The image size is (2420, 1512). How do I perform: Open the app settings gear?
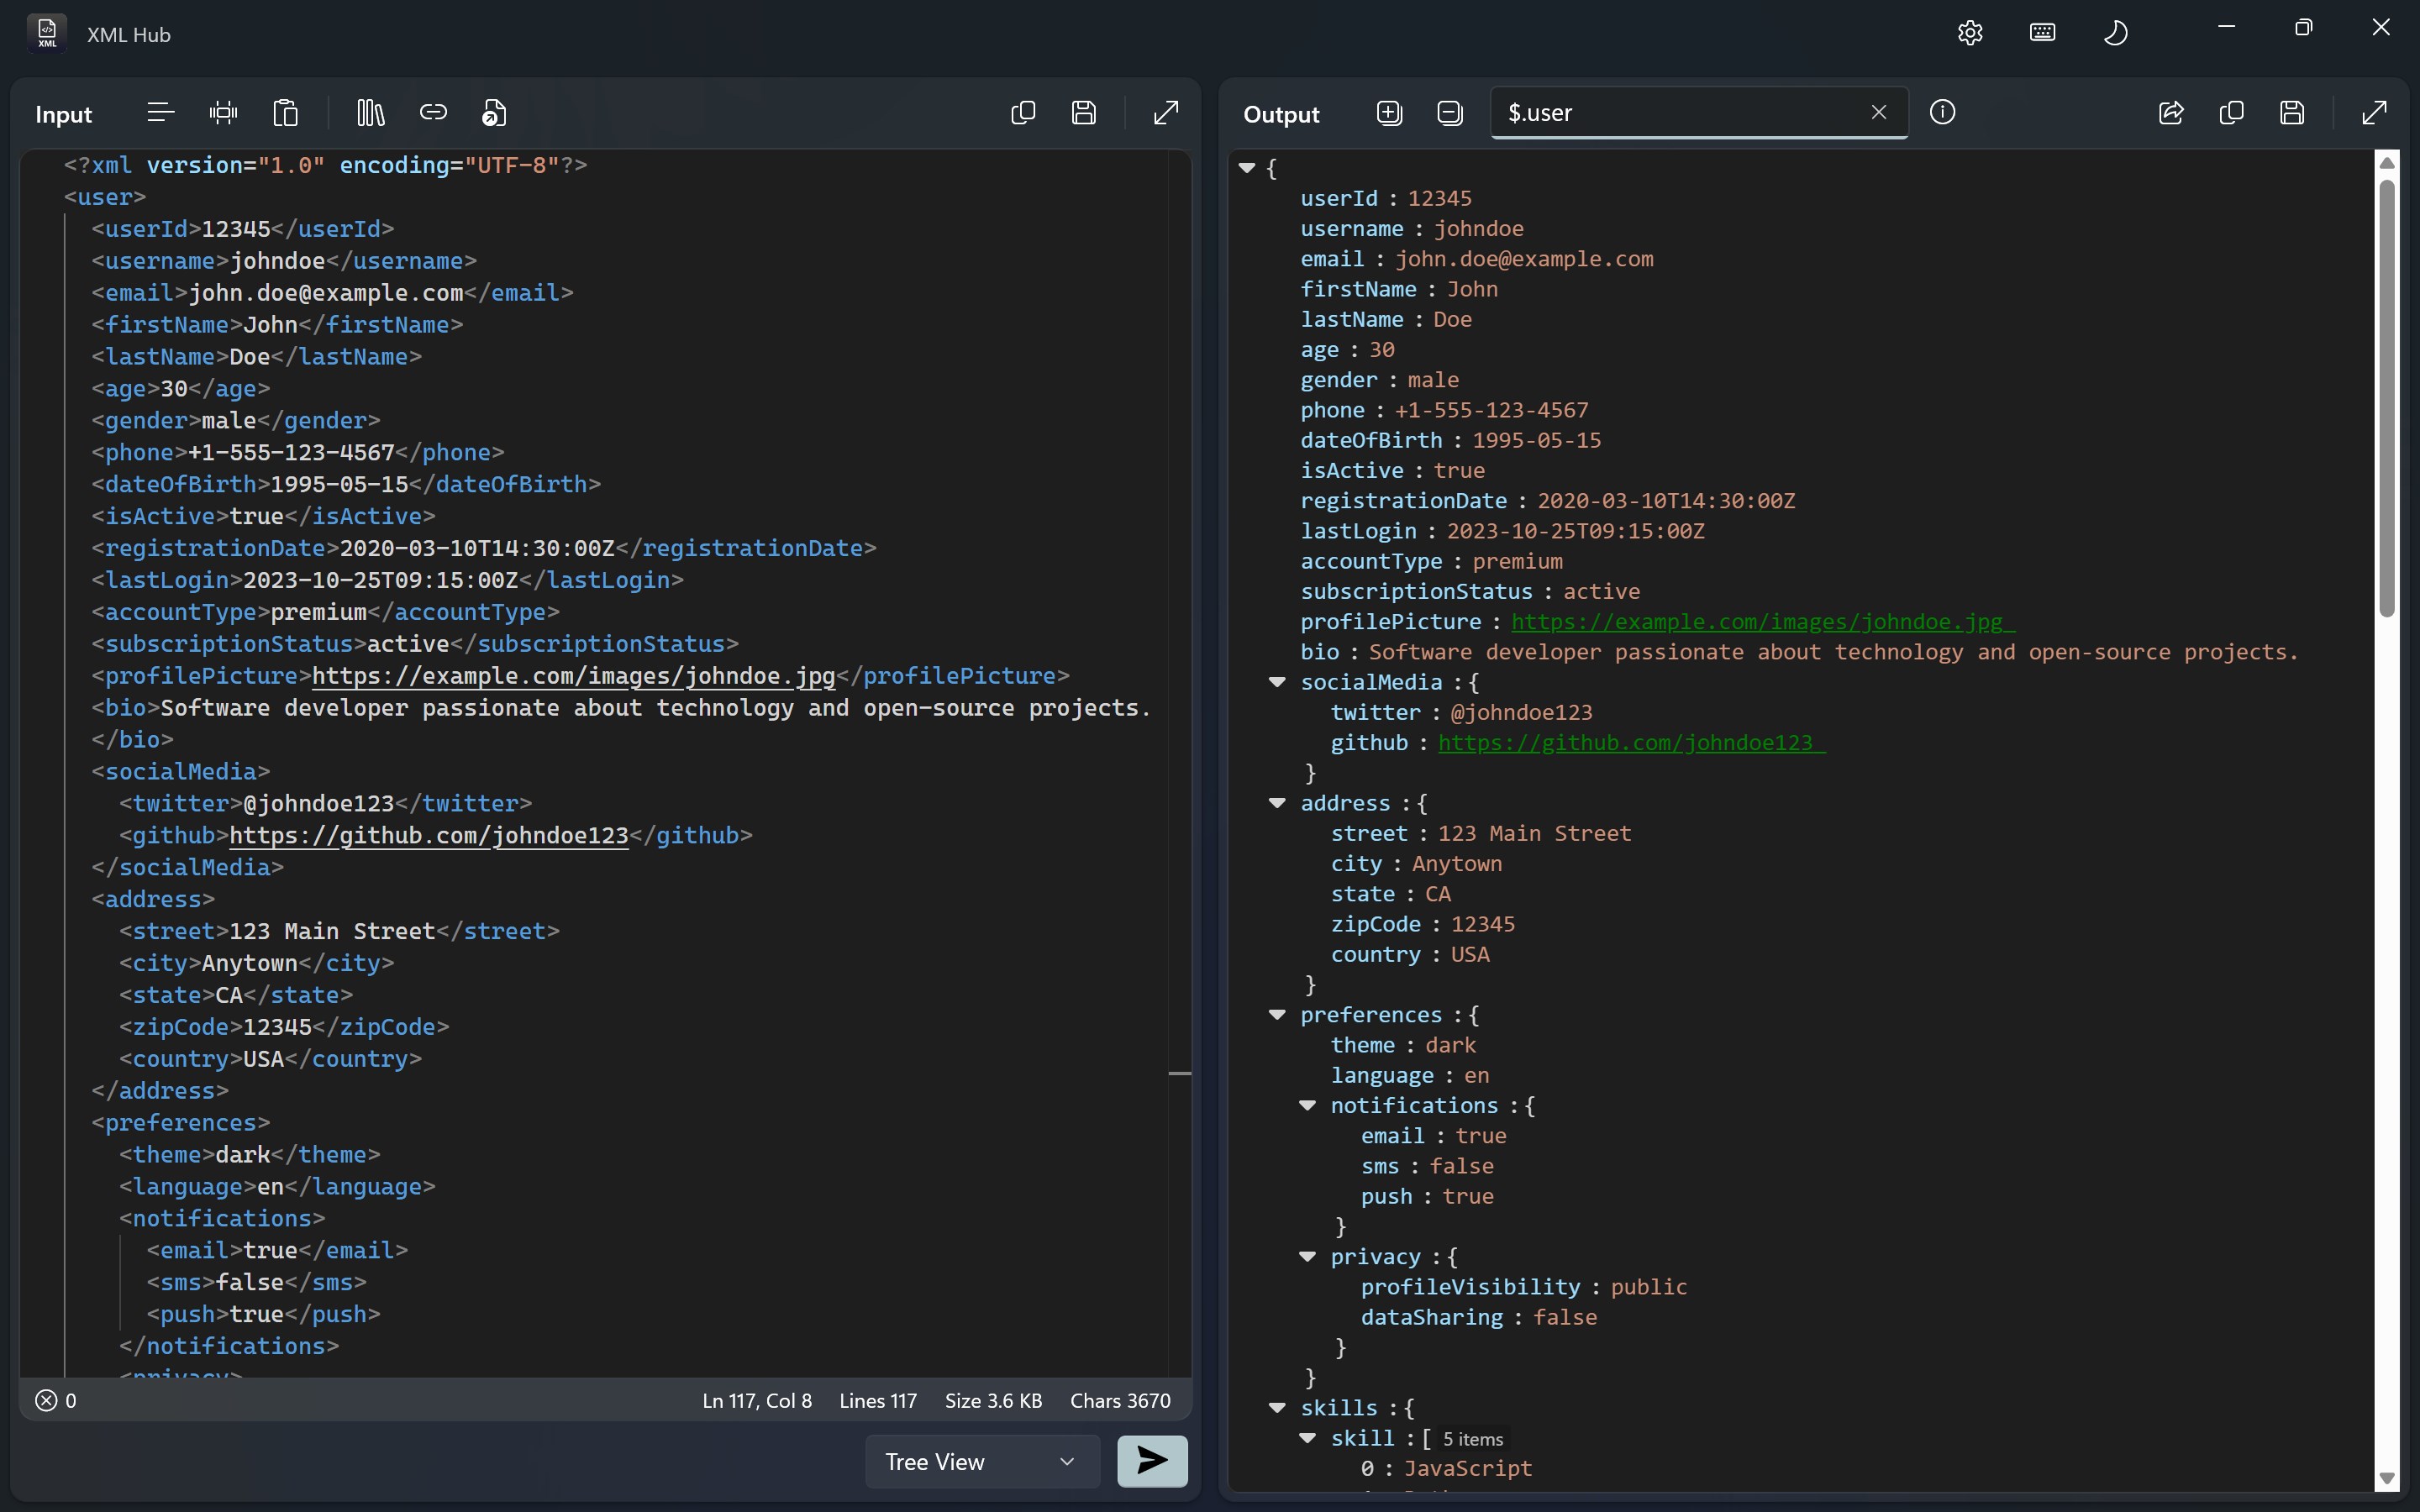pos(1968,31)
